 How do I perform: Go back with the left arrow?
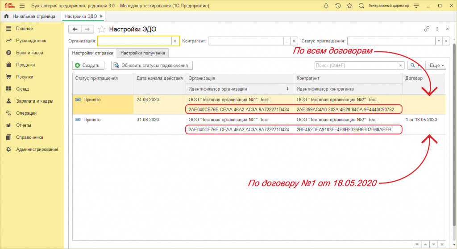click(x=75, y=29)
